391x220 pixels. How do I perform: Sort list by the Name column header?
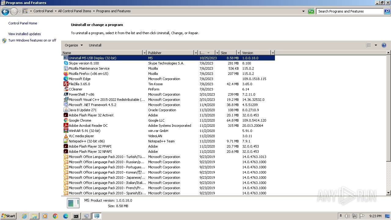point(102,53)
